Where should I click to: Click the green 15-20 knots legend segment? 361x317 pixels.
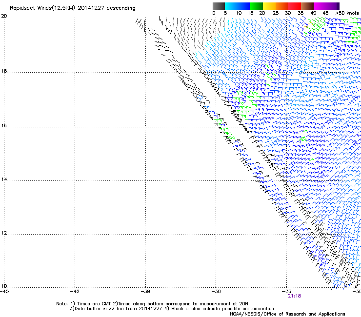click(x=257, y=6)
